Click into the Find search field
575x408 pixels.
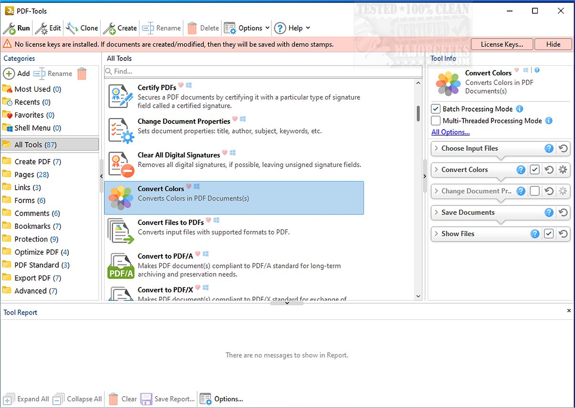point(262,71)
